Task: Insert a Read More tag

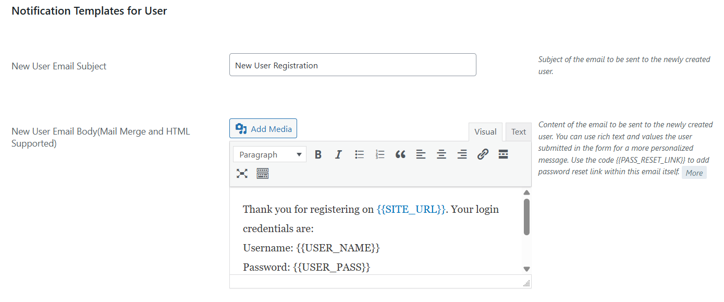Action: coord(503,154)
